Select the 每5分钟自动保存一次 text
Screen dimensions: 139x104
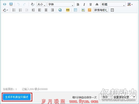84,97
